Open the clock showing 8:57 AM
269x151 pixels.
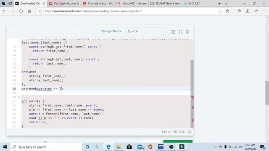click(251, 147)
